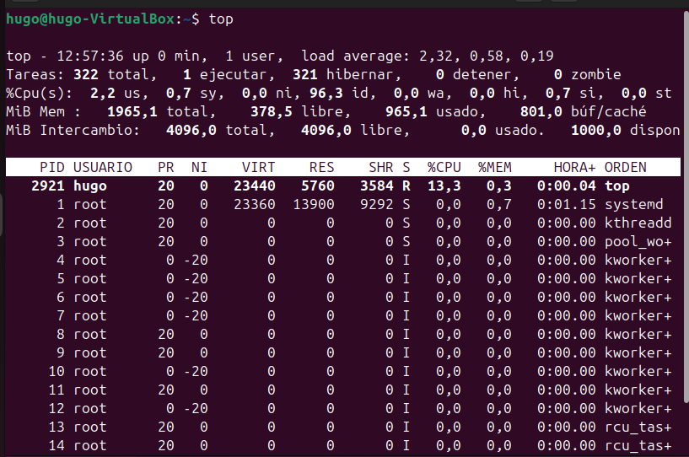Click the %CPU column header

444,167
